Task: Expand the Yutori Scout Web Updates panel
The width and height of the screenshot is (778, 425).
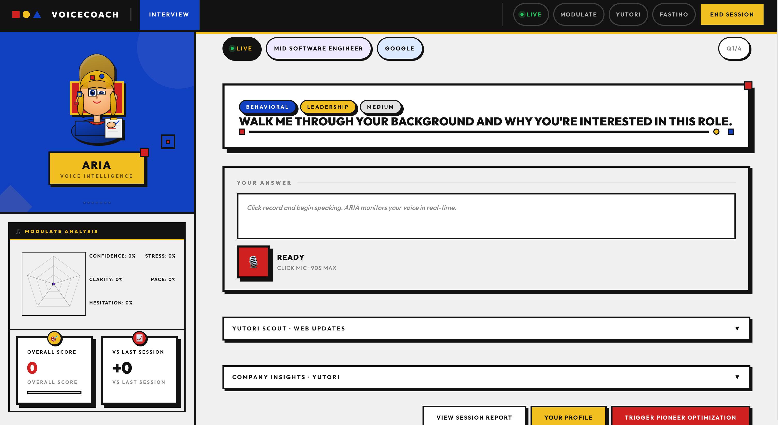Action: coord(486,328)
